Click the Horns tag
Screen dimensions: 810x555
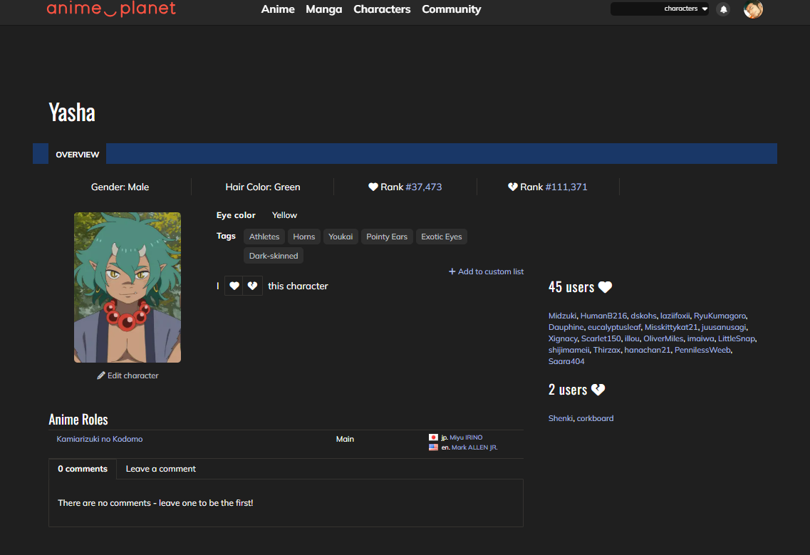(x=304, y=237)
